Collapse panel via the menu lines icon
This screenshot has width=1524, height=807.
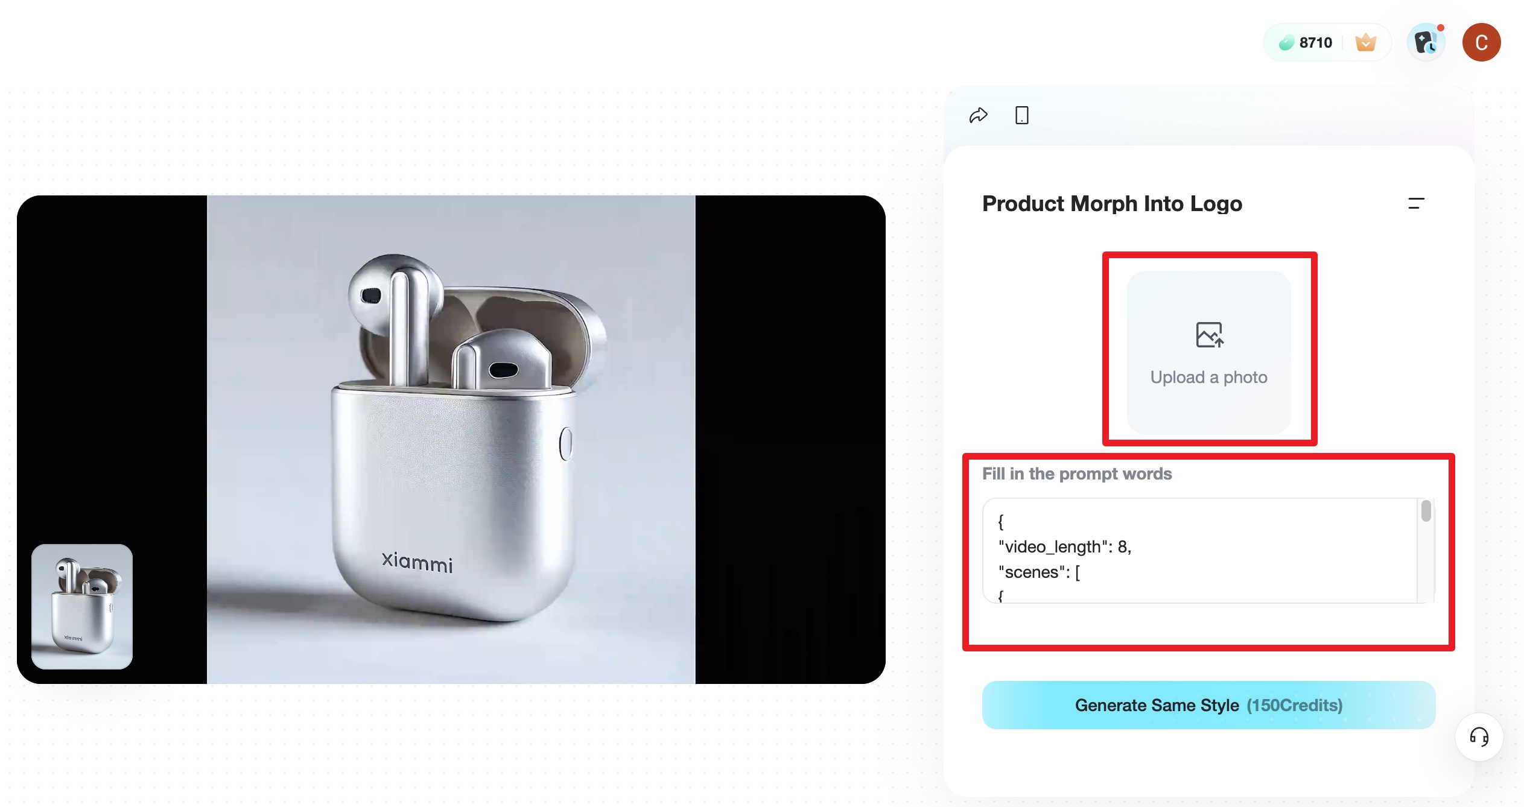tap(1416, 204)
